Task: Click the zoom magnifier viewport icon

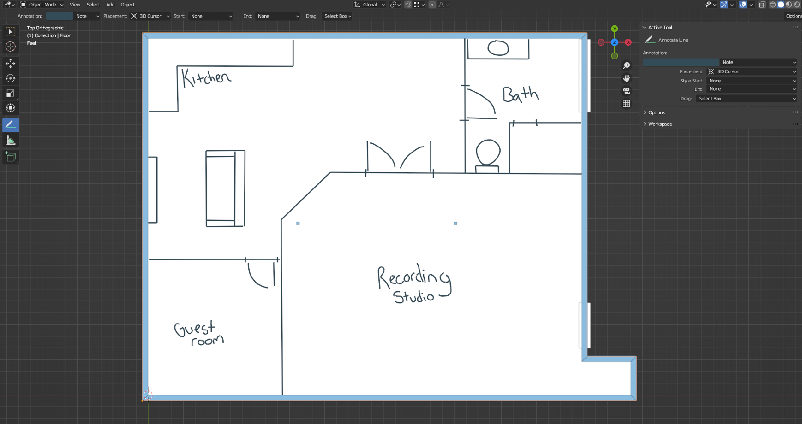Action: point(626,65)
